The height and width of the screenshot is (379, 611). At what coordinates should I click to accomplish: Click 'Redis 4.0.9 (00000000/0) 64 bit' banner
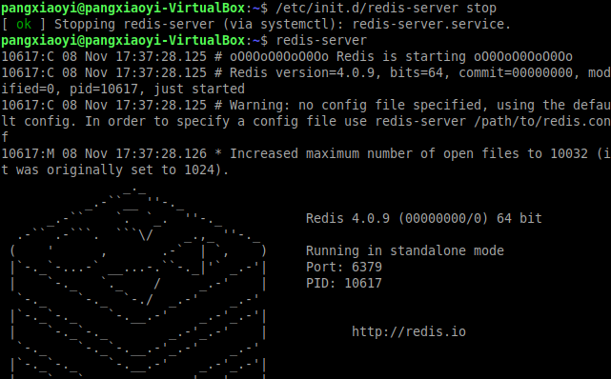pyautogui.click(x=424, y=218)
